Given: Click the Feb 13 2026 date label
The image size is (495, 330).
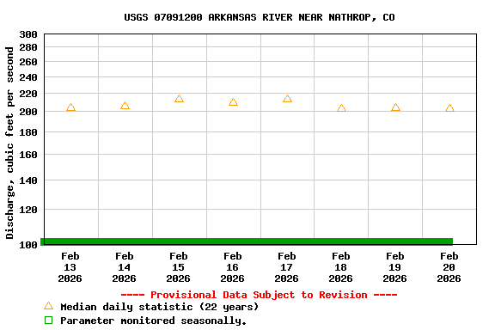Looking at the screenshot, I should click(x=70, y=267).
